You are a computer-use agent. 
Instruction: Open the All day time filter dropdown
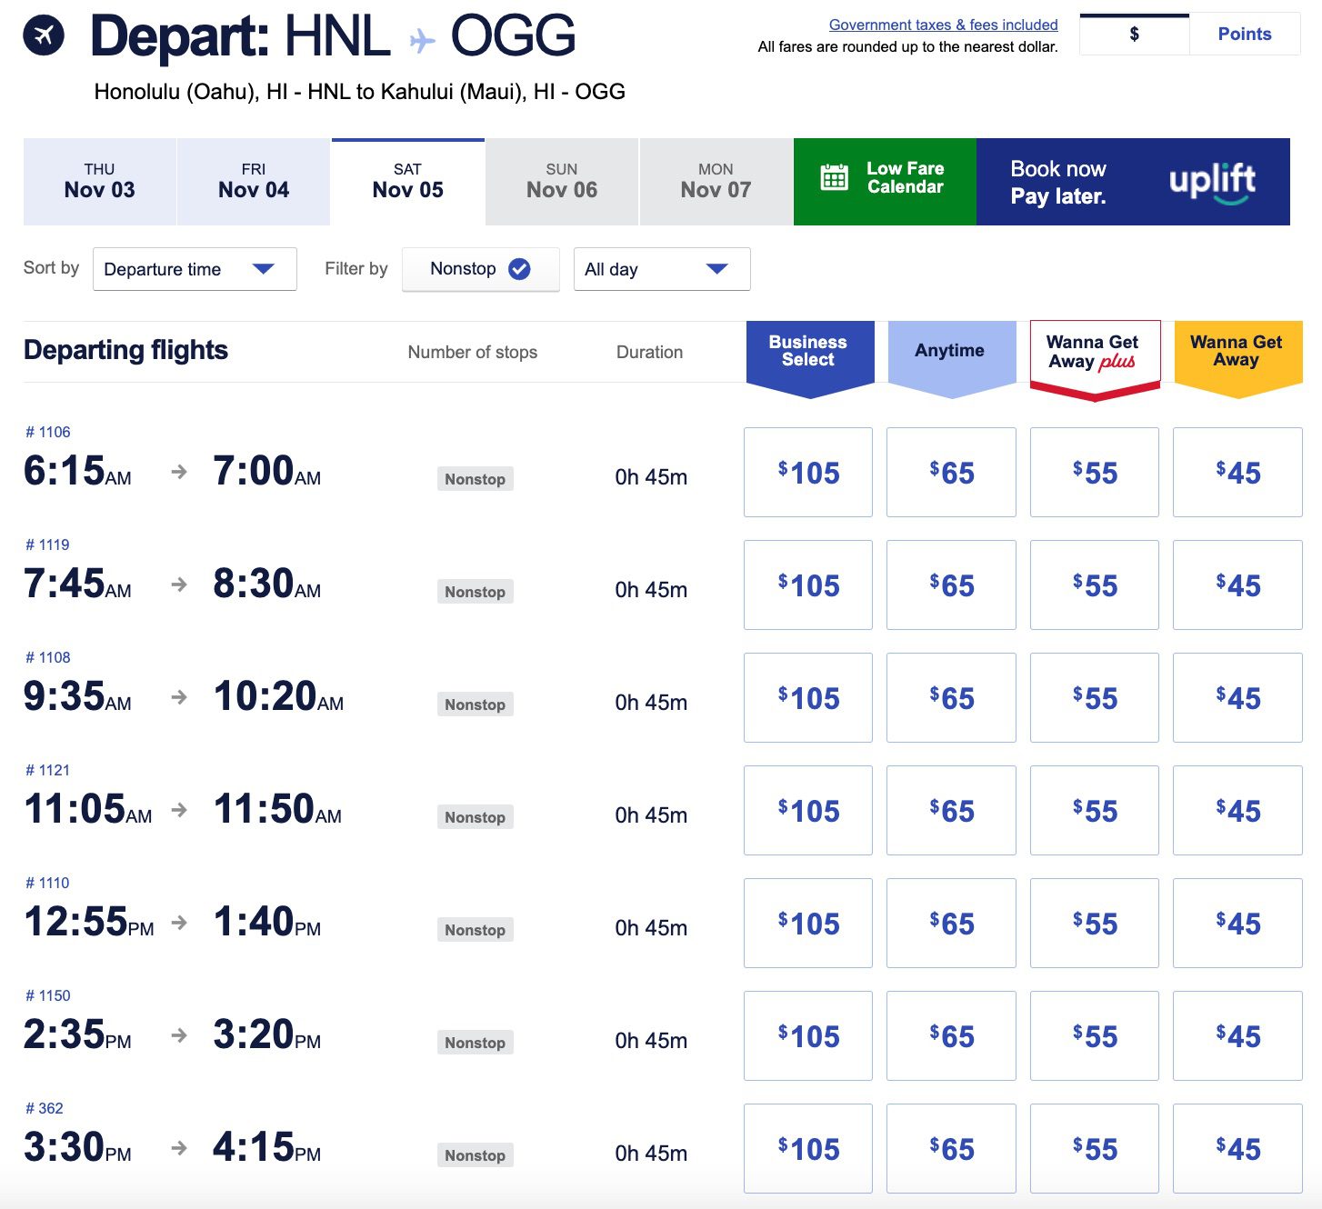(661, 268)
